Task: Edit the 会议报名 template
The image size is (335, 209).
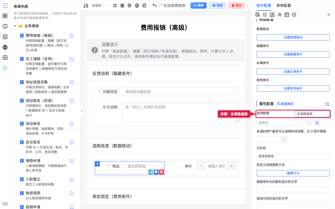Action: [72, 142]
